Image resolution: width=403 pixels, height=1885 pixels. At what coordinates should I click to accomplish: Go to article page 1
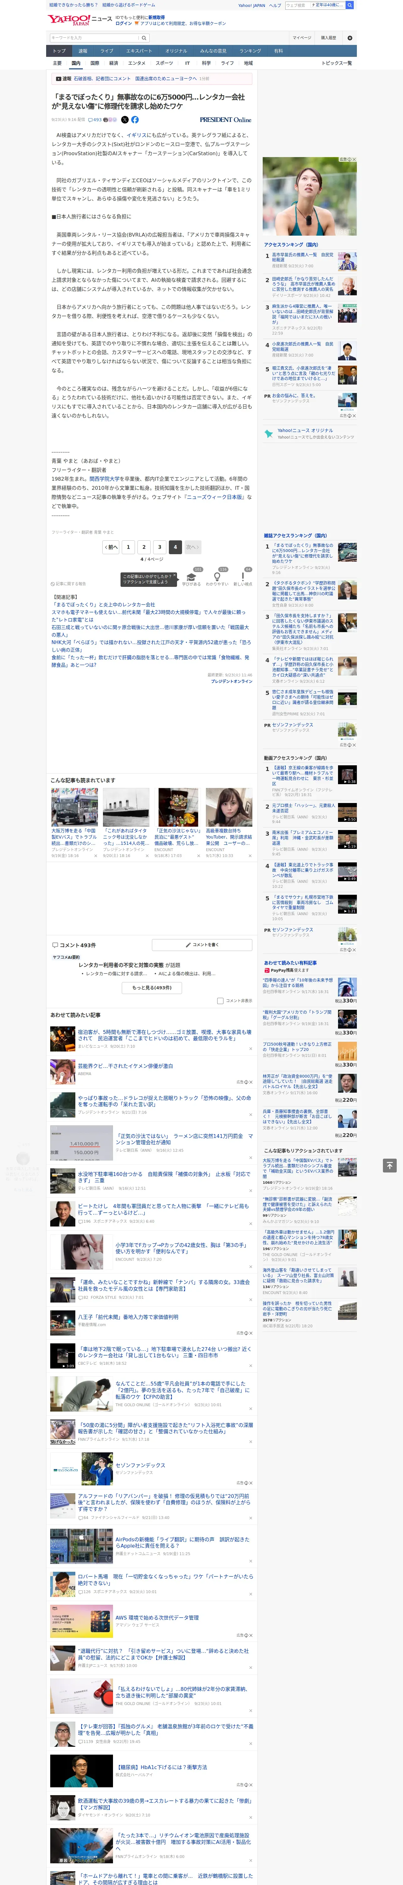tap(128, 547)
